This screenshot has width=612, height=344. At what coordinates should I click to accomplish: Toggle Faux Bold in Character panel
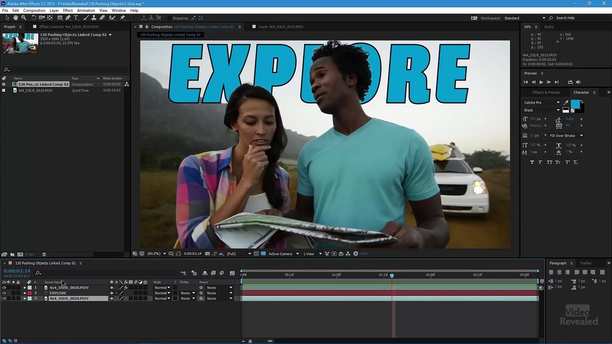coord(532,162)
